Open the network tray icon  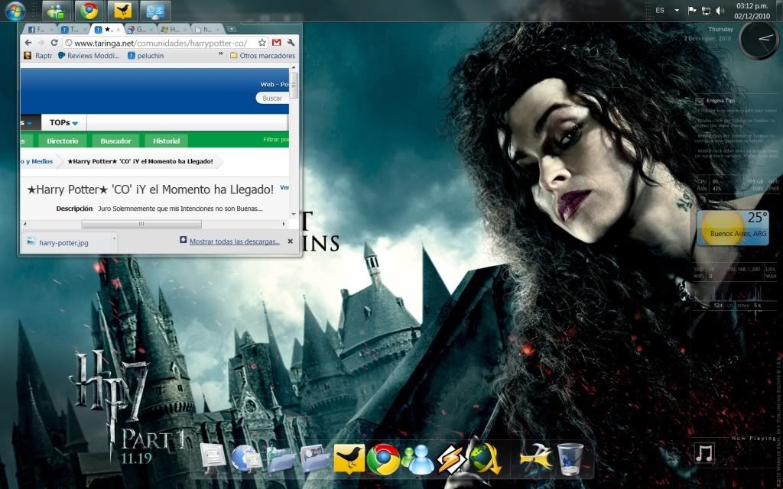[706, 11]
